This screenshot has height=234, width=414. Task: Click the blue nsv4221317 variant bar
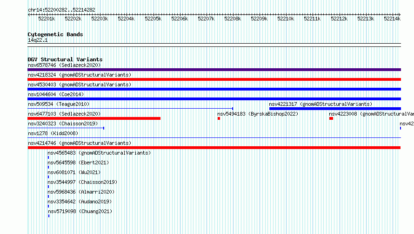coord(335,109)
